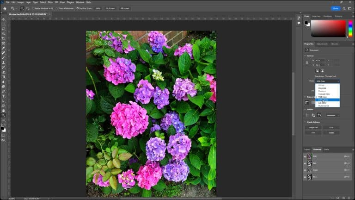The width and height of the screenshot is (355, 200).
Task: Uncheck the Scrubby Zoom checkbox
Action: pyautogui.click(x=78, y=8)
